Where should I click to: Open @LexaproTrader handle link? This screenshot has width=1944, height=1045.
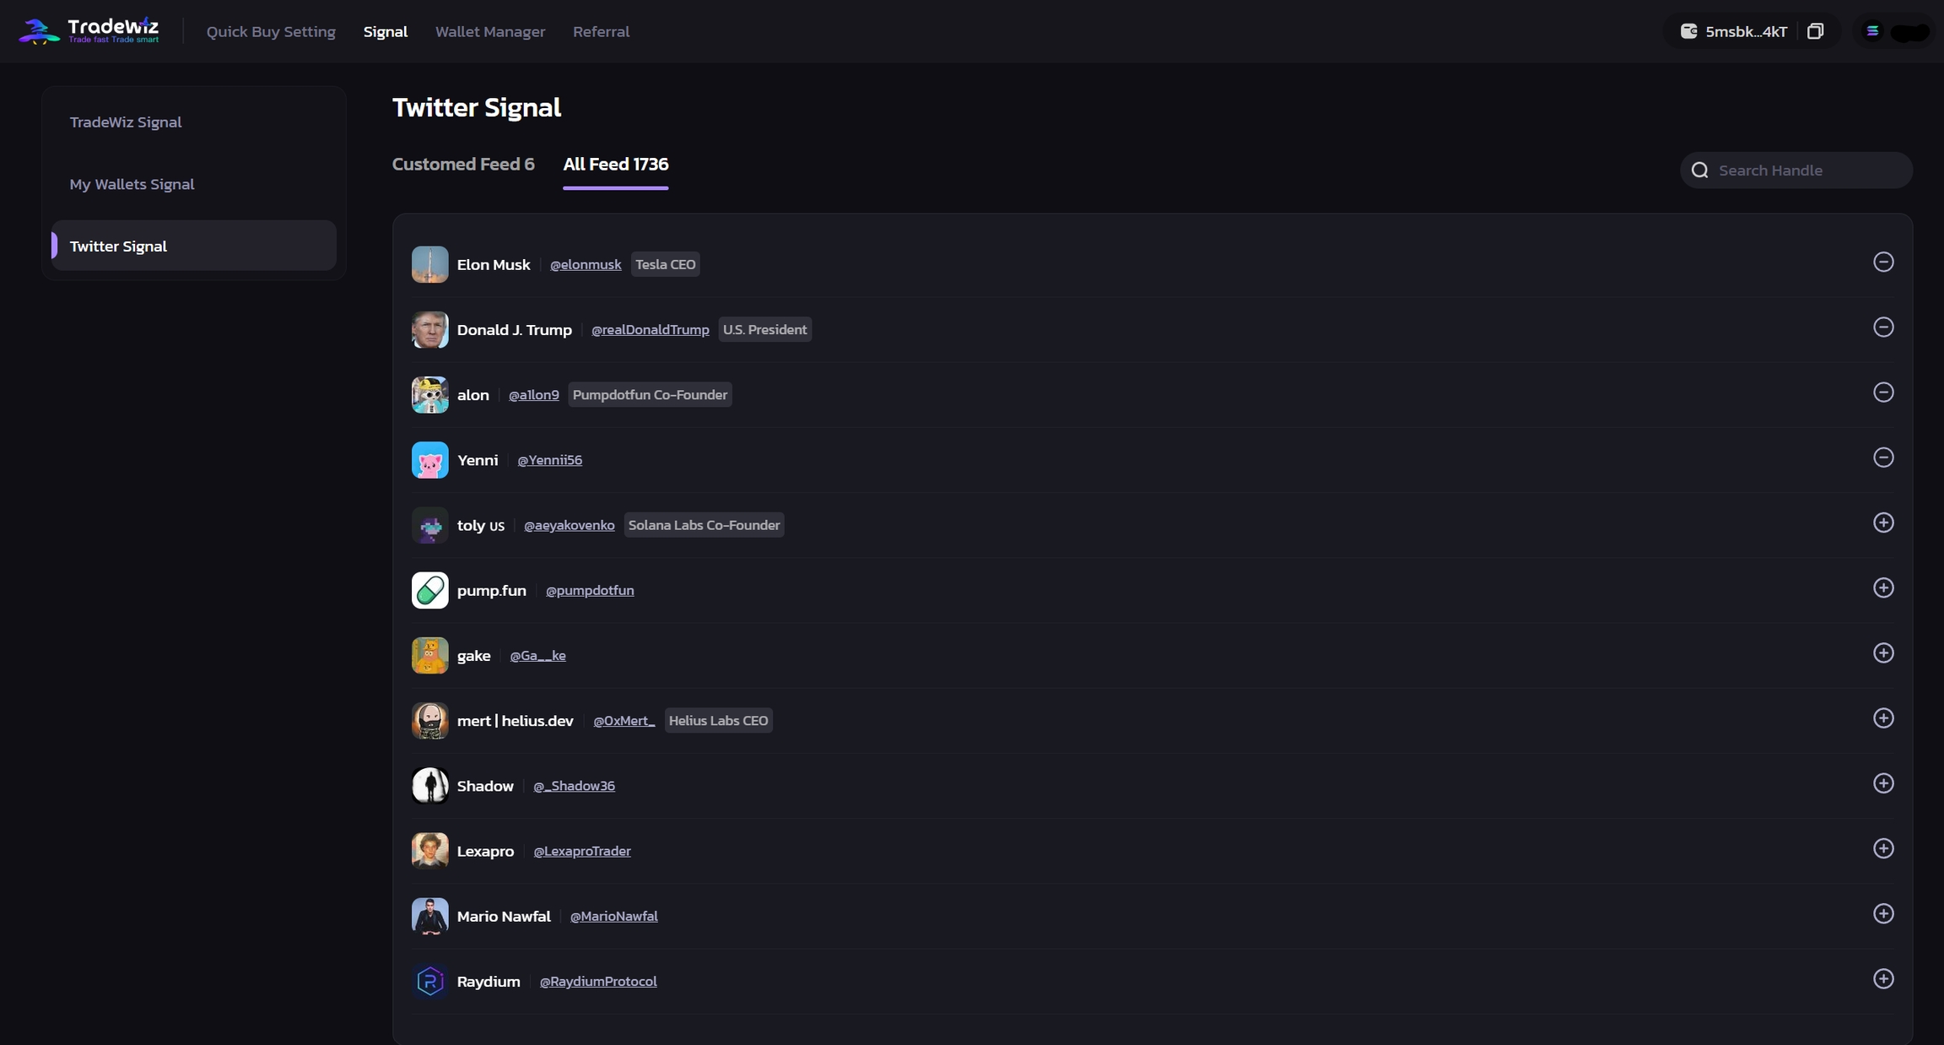pos(581,851)
